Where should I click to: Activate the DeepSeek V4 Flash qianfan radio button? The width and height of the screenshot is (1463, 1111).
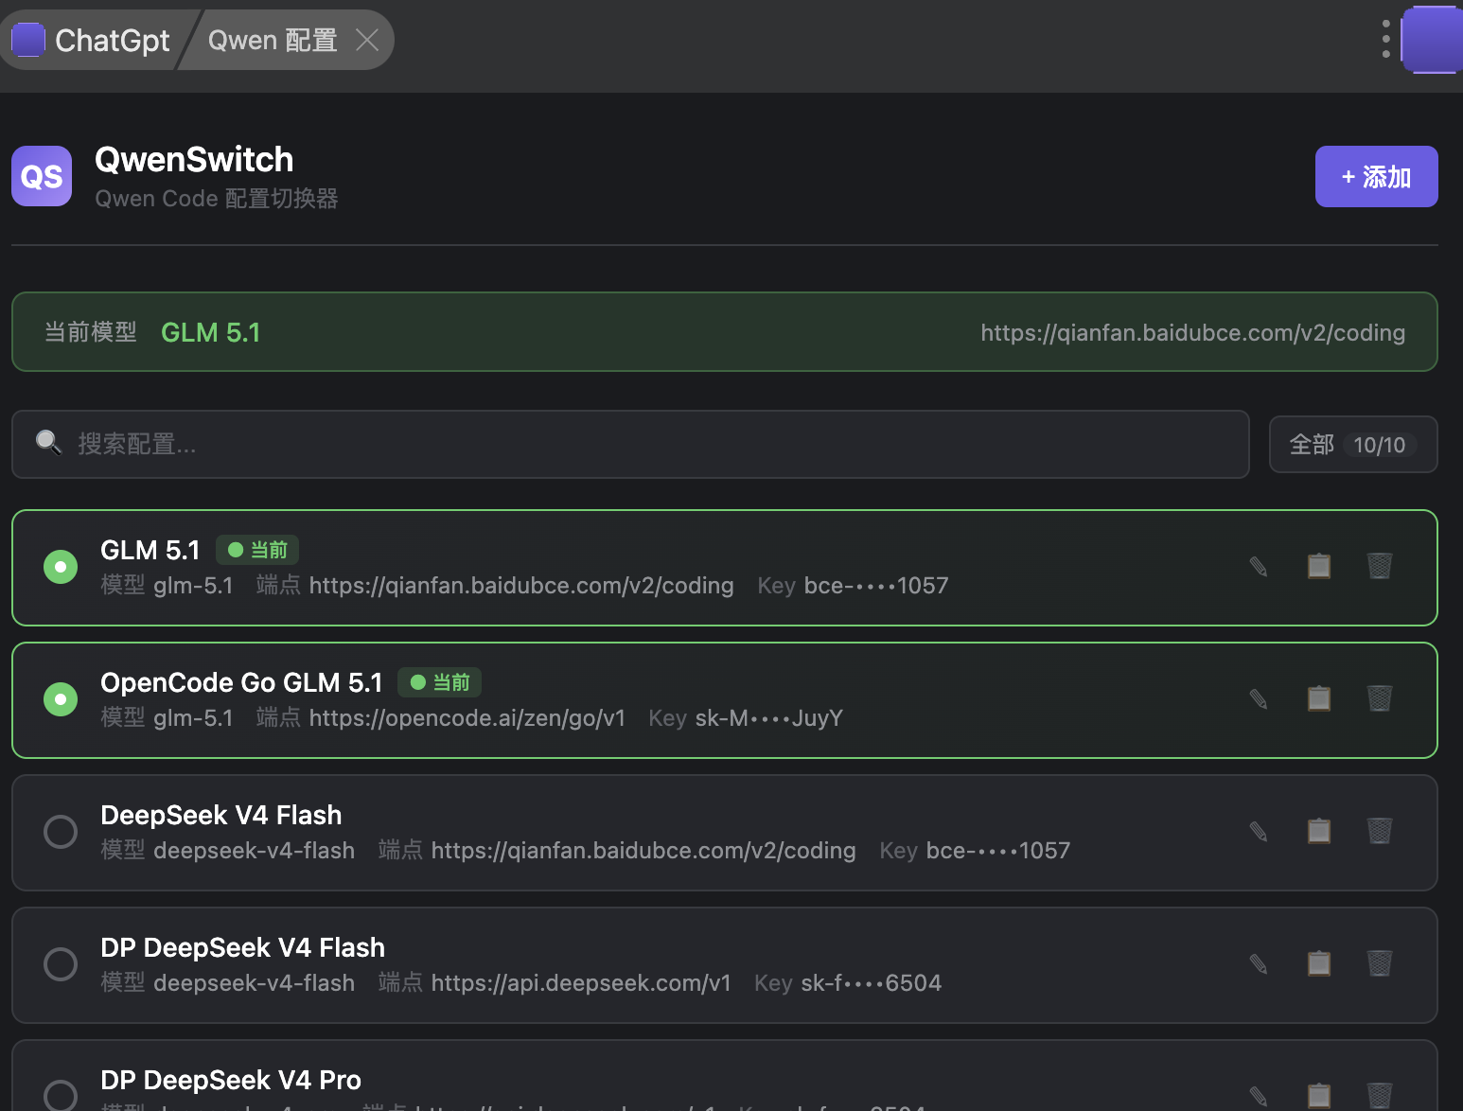tap(61, 832)
